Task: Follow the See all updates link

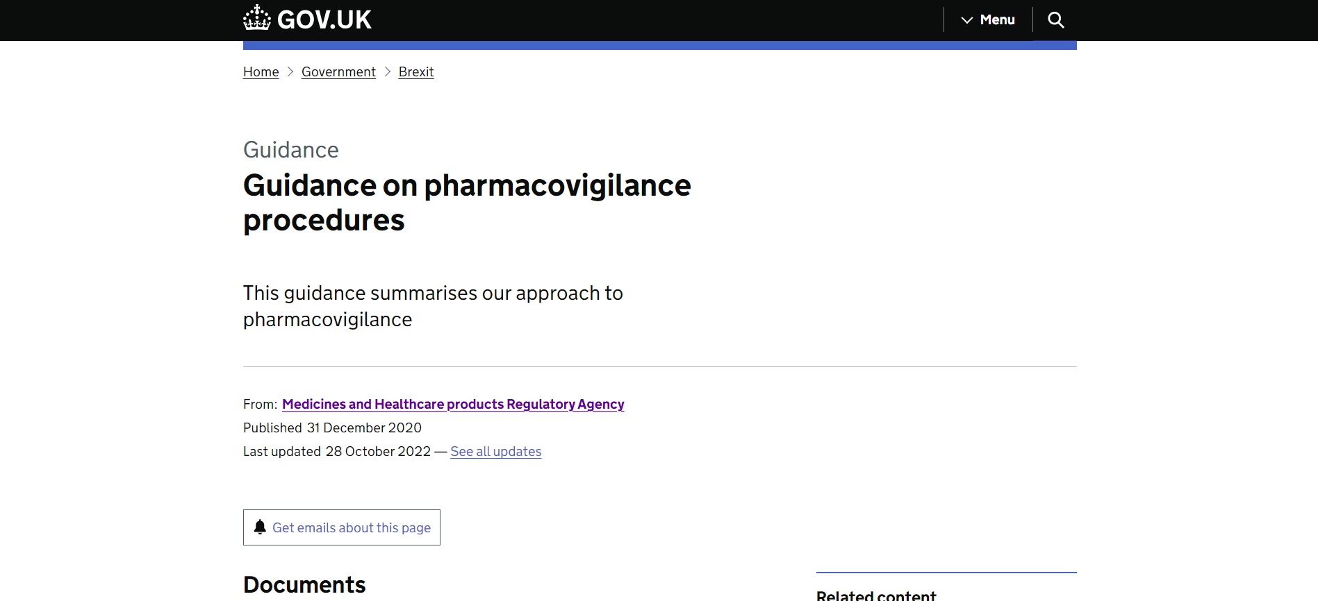Action: coord(495,452)
